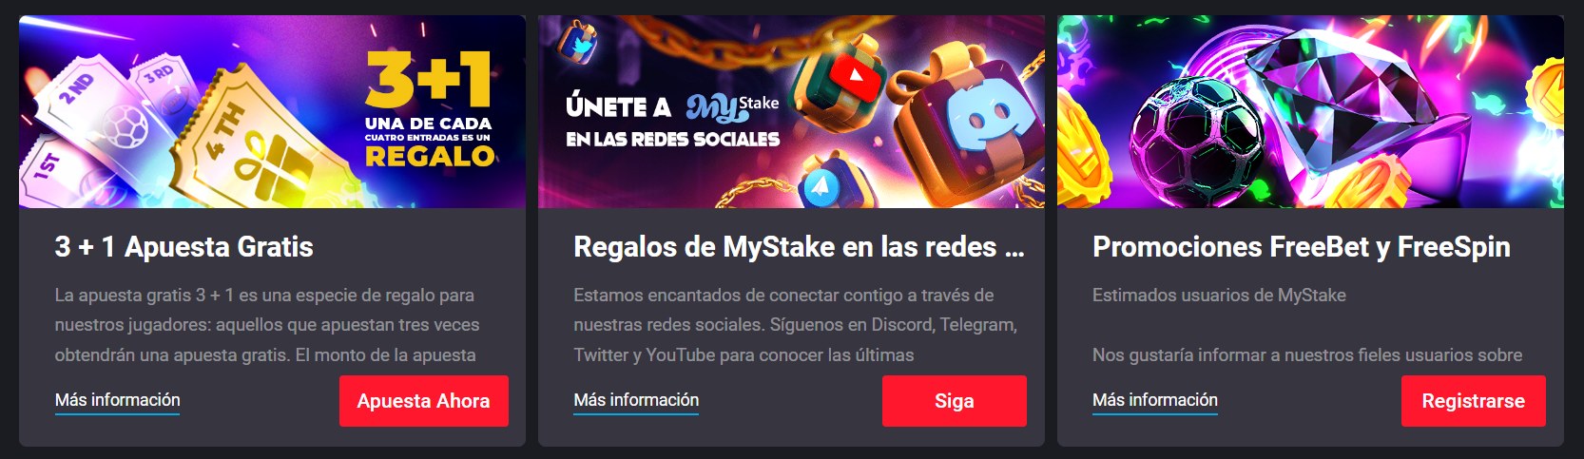The image size is (1584, 459).
Task: Click the 3+1 Regalo promo banner
Action: (x=272, y=112)
